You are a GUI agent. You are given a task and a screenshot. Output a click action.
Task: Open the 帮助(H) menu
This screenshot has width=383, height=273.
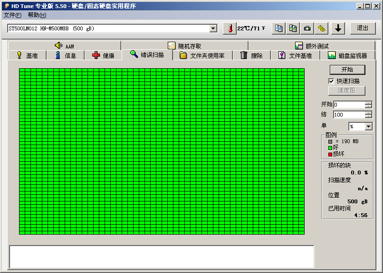(37, 15)
